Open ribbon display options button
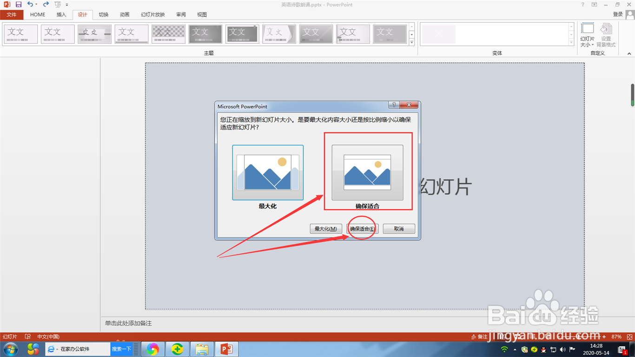 594,4
